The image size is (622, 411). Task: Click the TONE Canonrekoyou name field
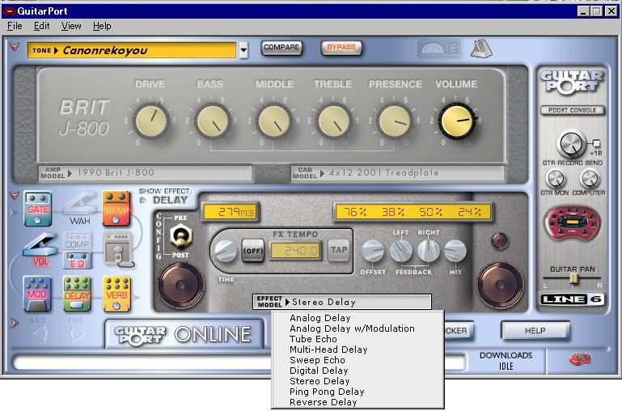132,50
